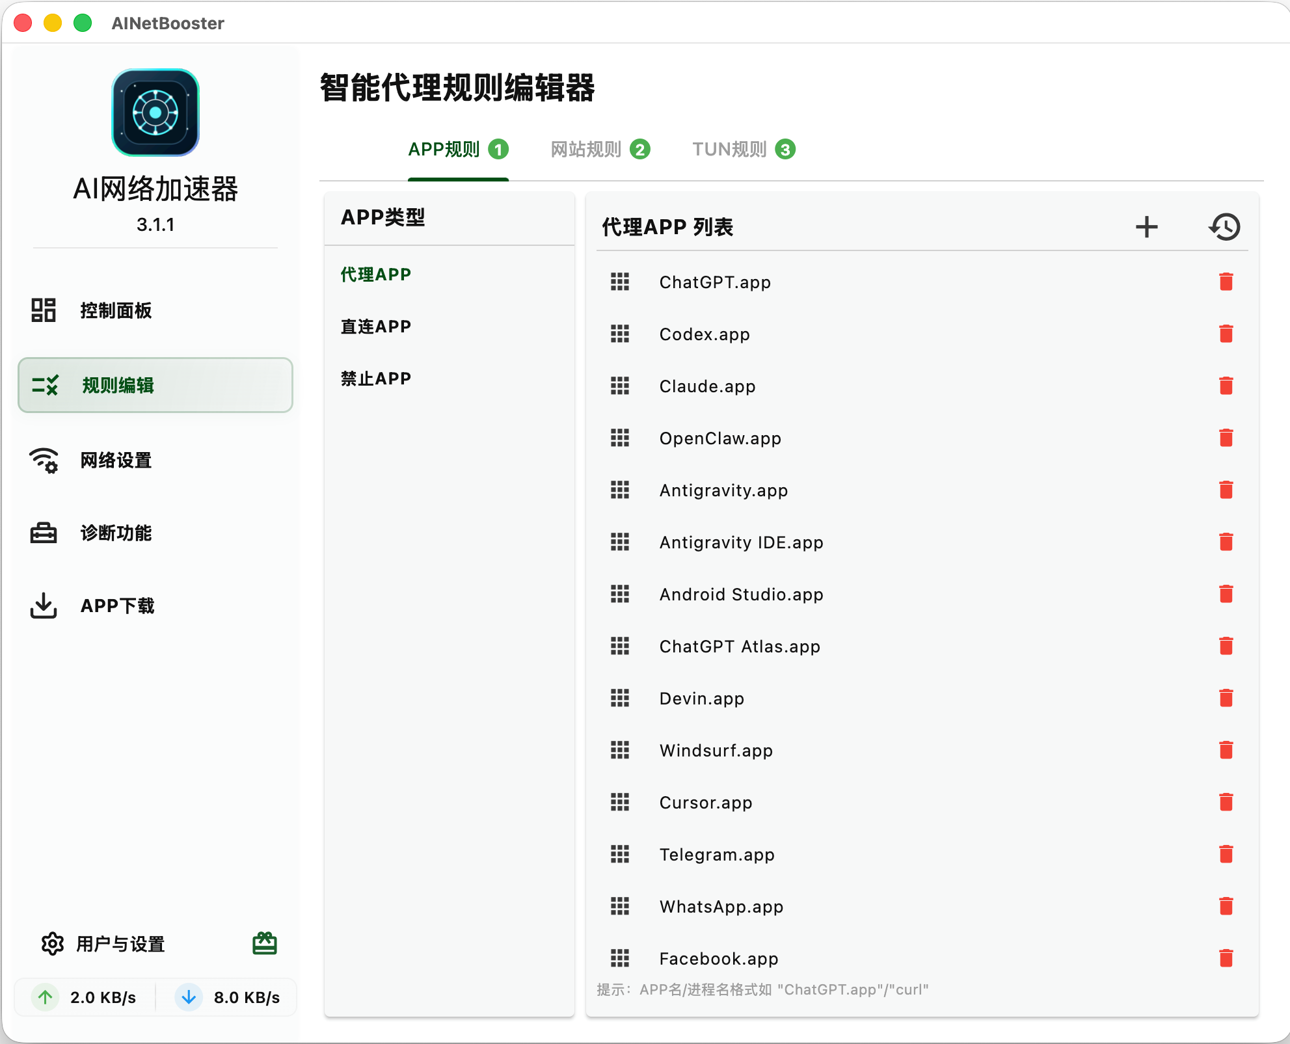Image resolution: width=1290 pixels, height=1044 pixels.
Task: Click the add proxy app plus icon
Action: pos(1146,227)
